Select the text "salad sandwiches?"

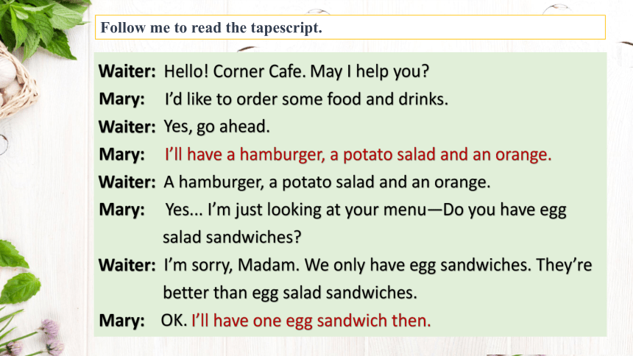pos(232,238)
